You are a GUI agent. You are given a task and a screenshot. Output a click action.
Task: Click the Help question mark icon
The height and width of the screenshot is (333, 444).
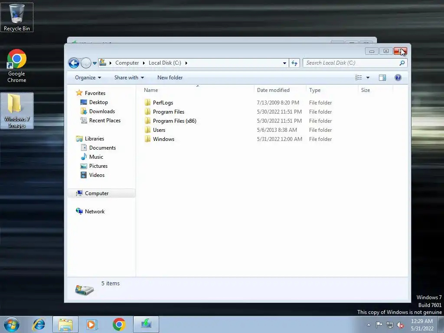pos(398,78)
